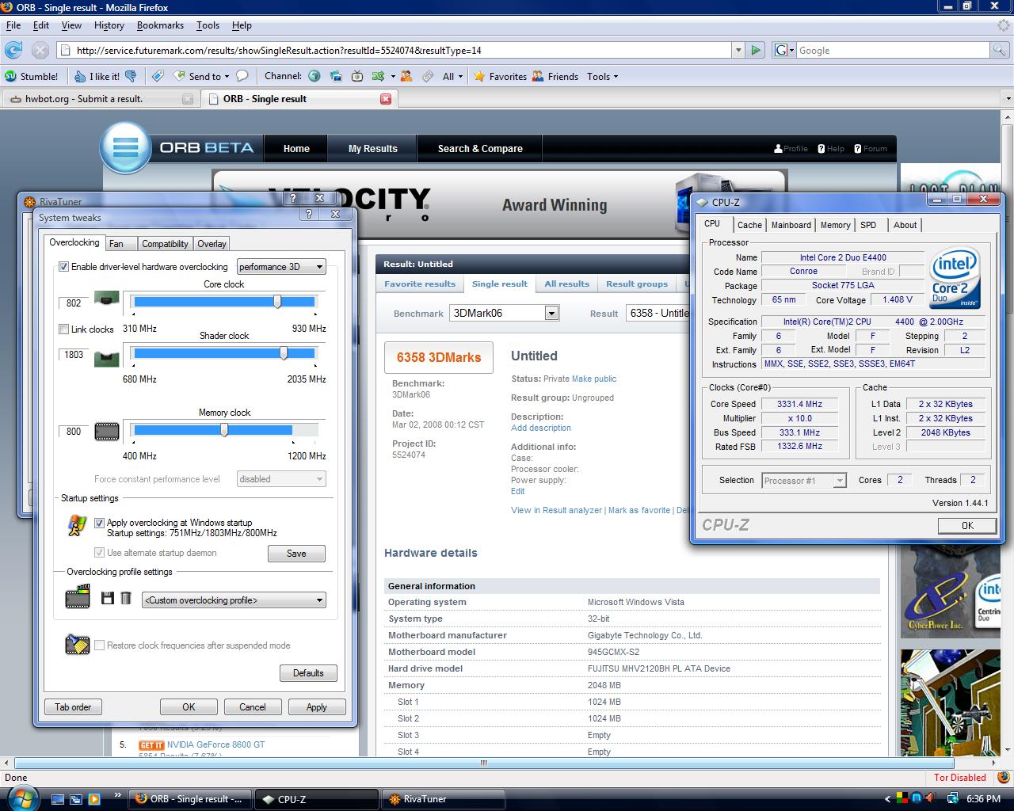1014x811 pixels.
Task: Click the ORB BETA logo
Action: pos(179,147)
